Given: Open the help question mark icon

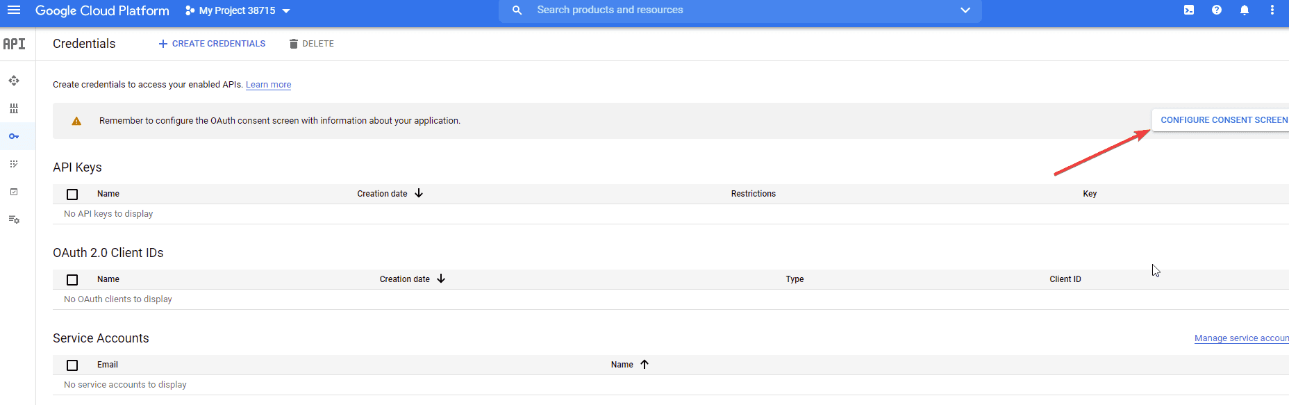Looking at the screenshot, I should 1217,10.
